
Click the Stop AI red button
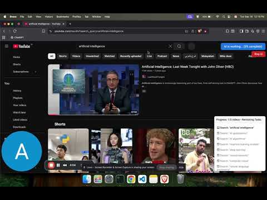(x=259, y=54)
